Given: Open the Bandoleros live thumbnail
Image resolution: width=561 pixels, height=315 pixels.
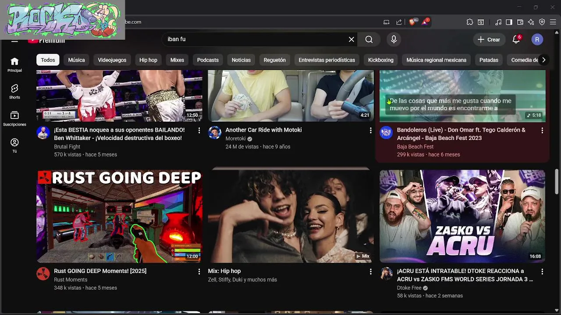Looking at the screenshot, I should [462, 96].
